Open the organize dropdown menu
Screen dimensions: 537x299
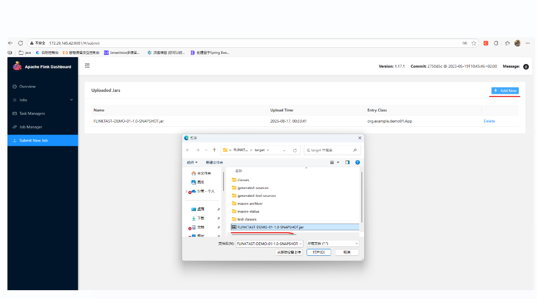click(192, 162)
